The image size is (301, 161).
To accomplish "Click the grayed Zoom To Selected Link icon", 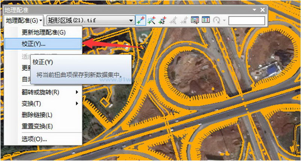I will pos(173,20).
